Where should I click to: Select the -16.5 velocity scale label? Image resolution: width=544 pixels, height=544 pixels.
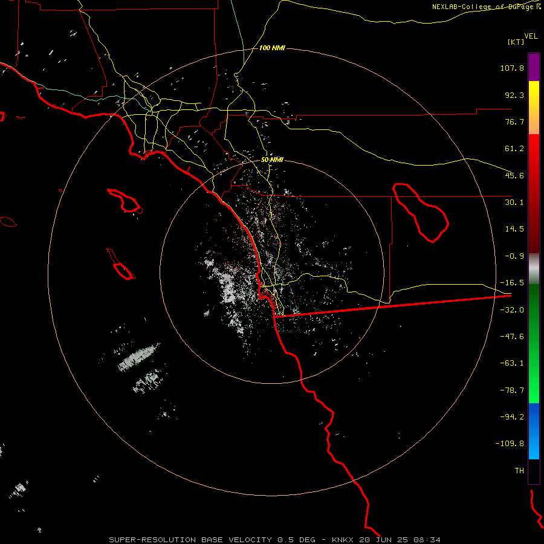512,283
